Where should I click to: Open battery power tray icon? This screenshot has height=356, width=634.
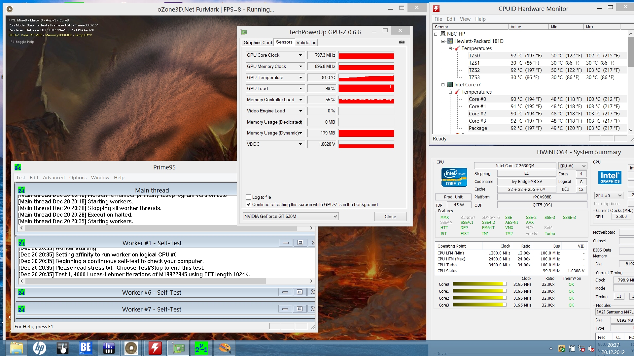tap(572, 348)
